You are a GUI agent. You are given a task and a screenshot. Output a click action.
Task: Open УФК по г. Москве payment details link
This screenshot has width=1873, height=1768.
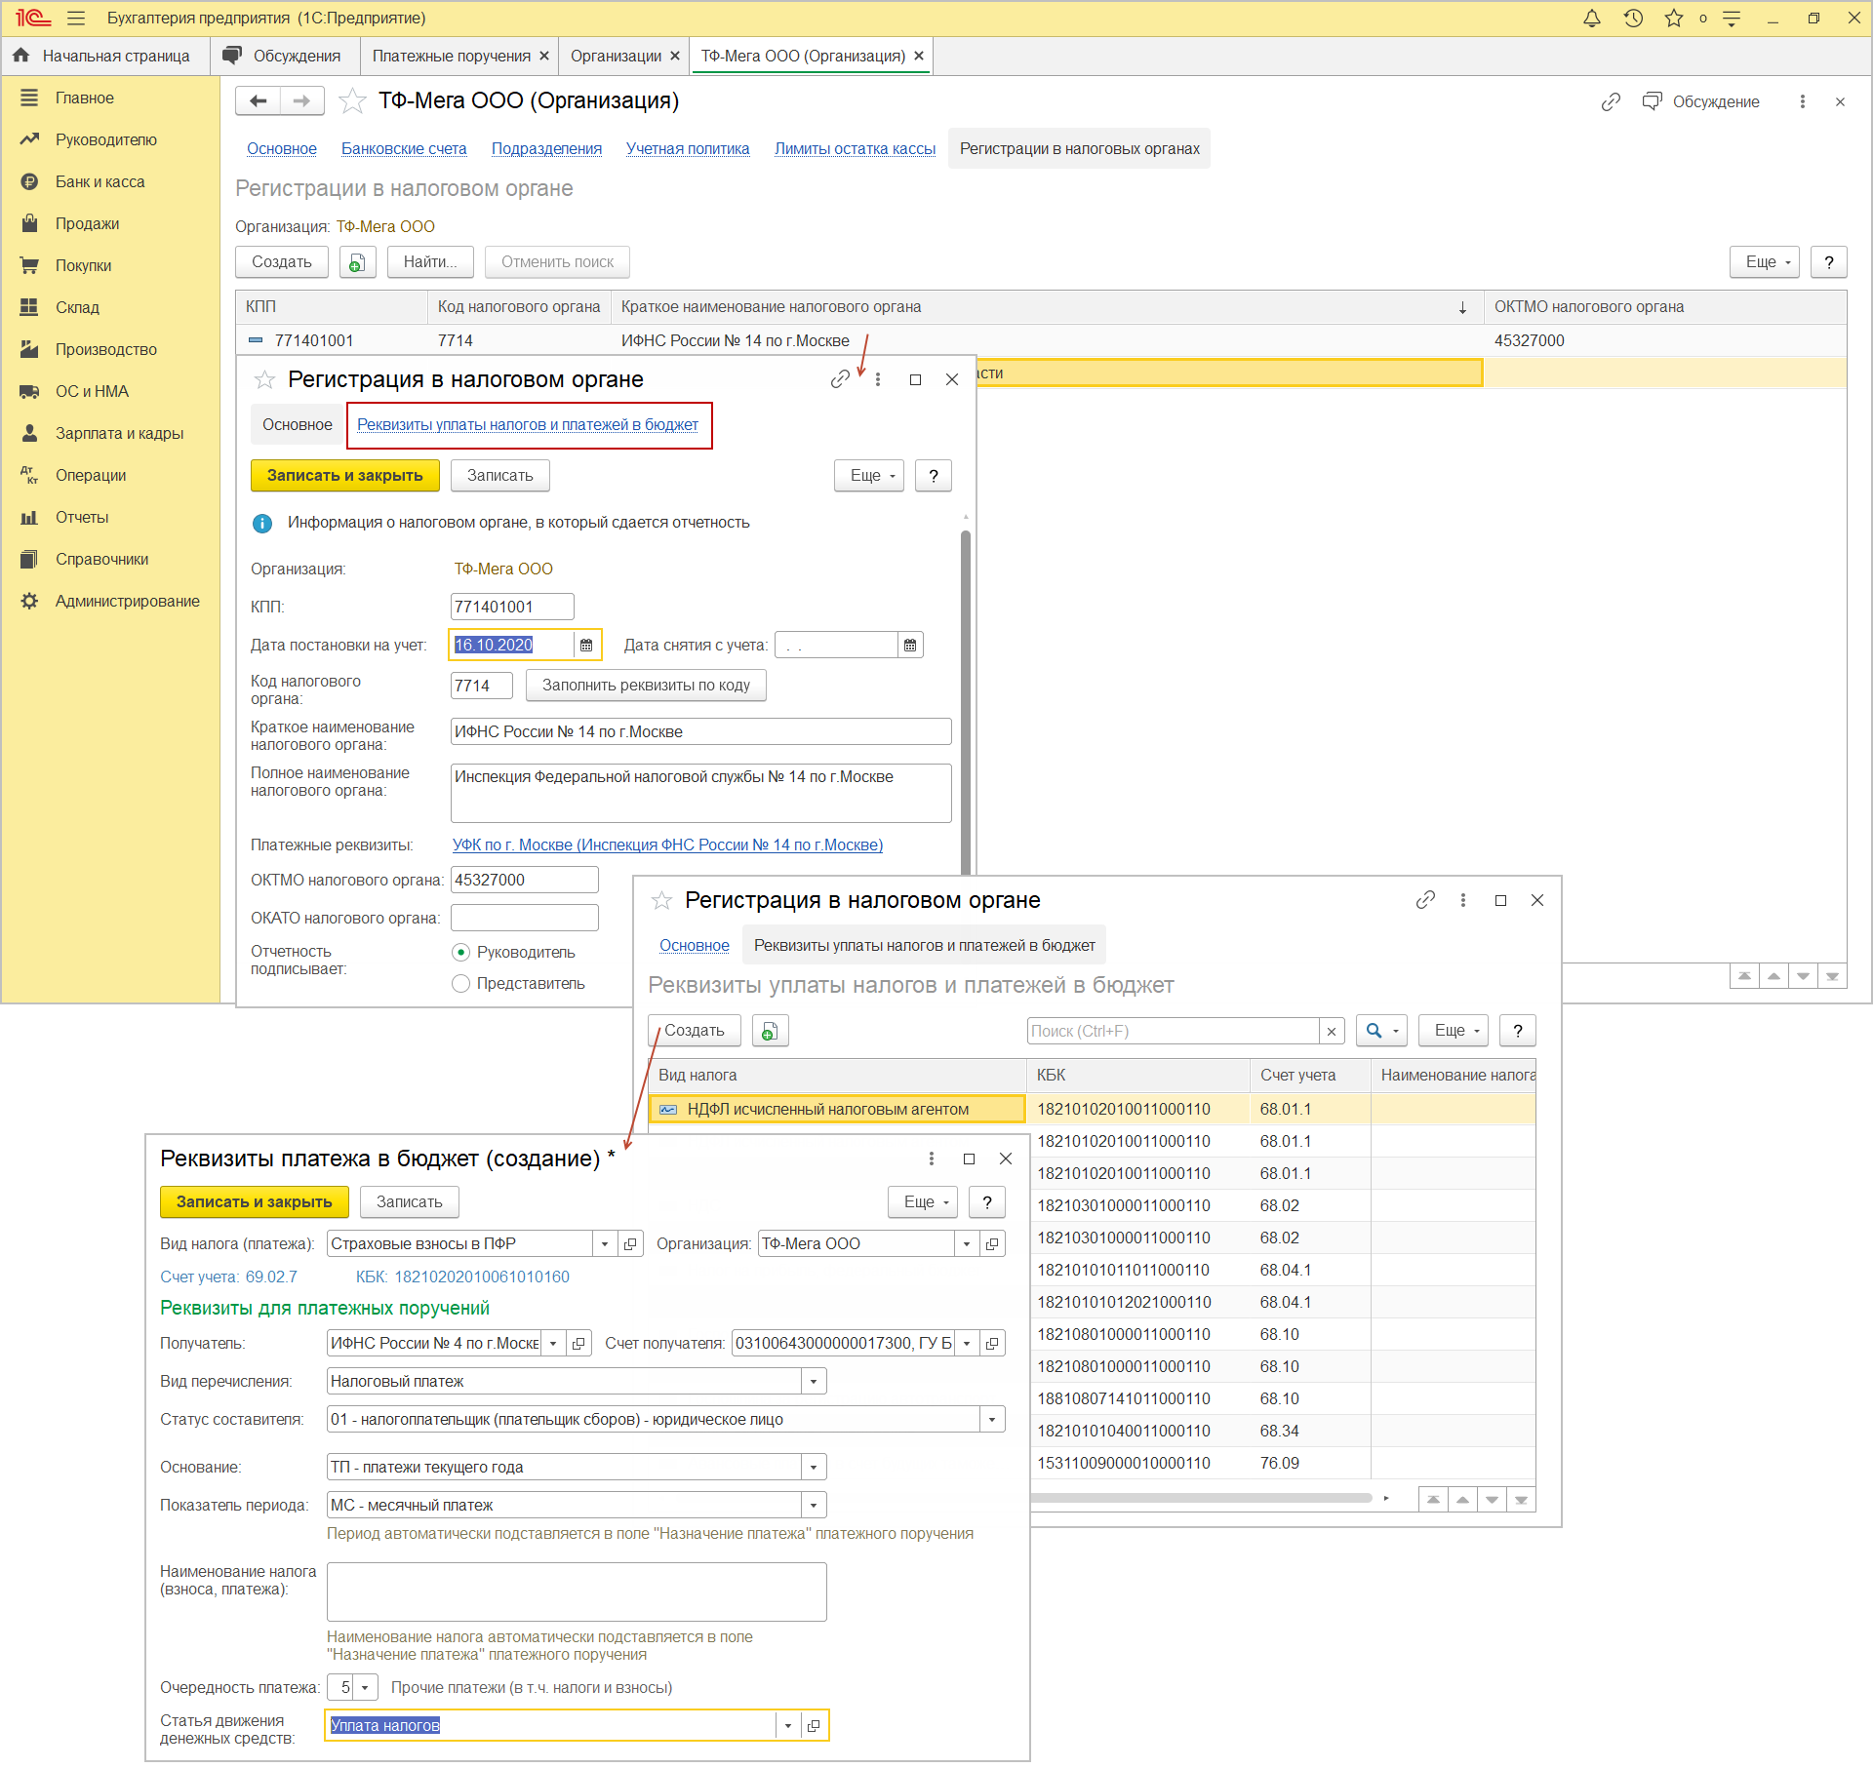667,845
